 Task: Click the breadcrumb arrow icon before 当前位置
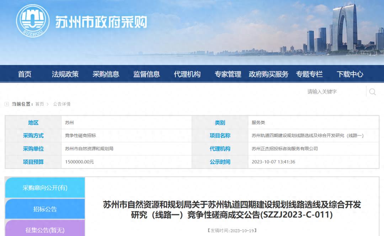(x=7, y=104)
